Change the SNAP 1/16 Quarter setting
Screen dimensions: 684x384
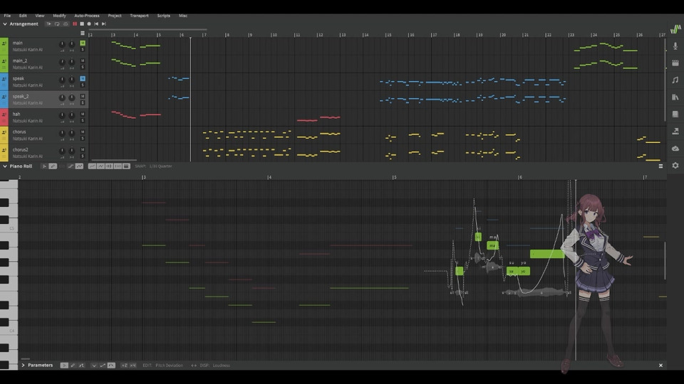click(x=160, y=166)
